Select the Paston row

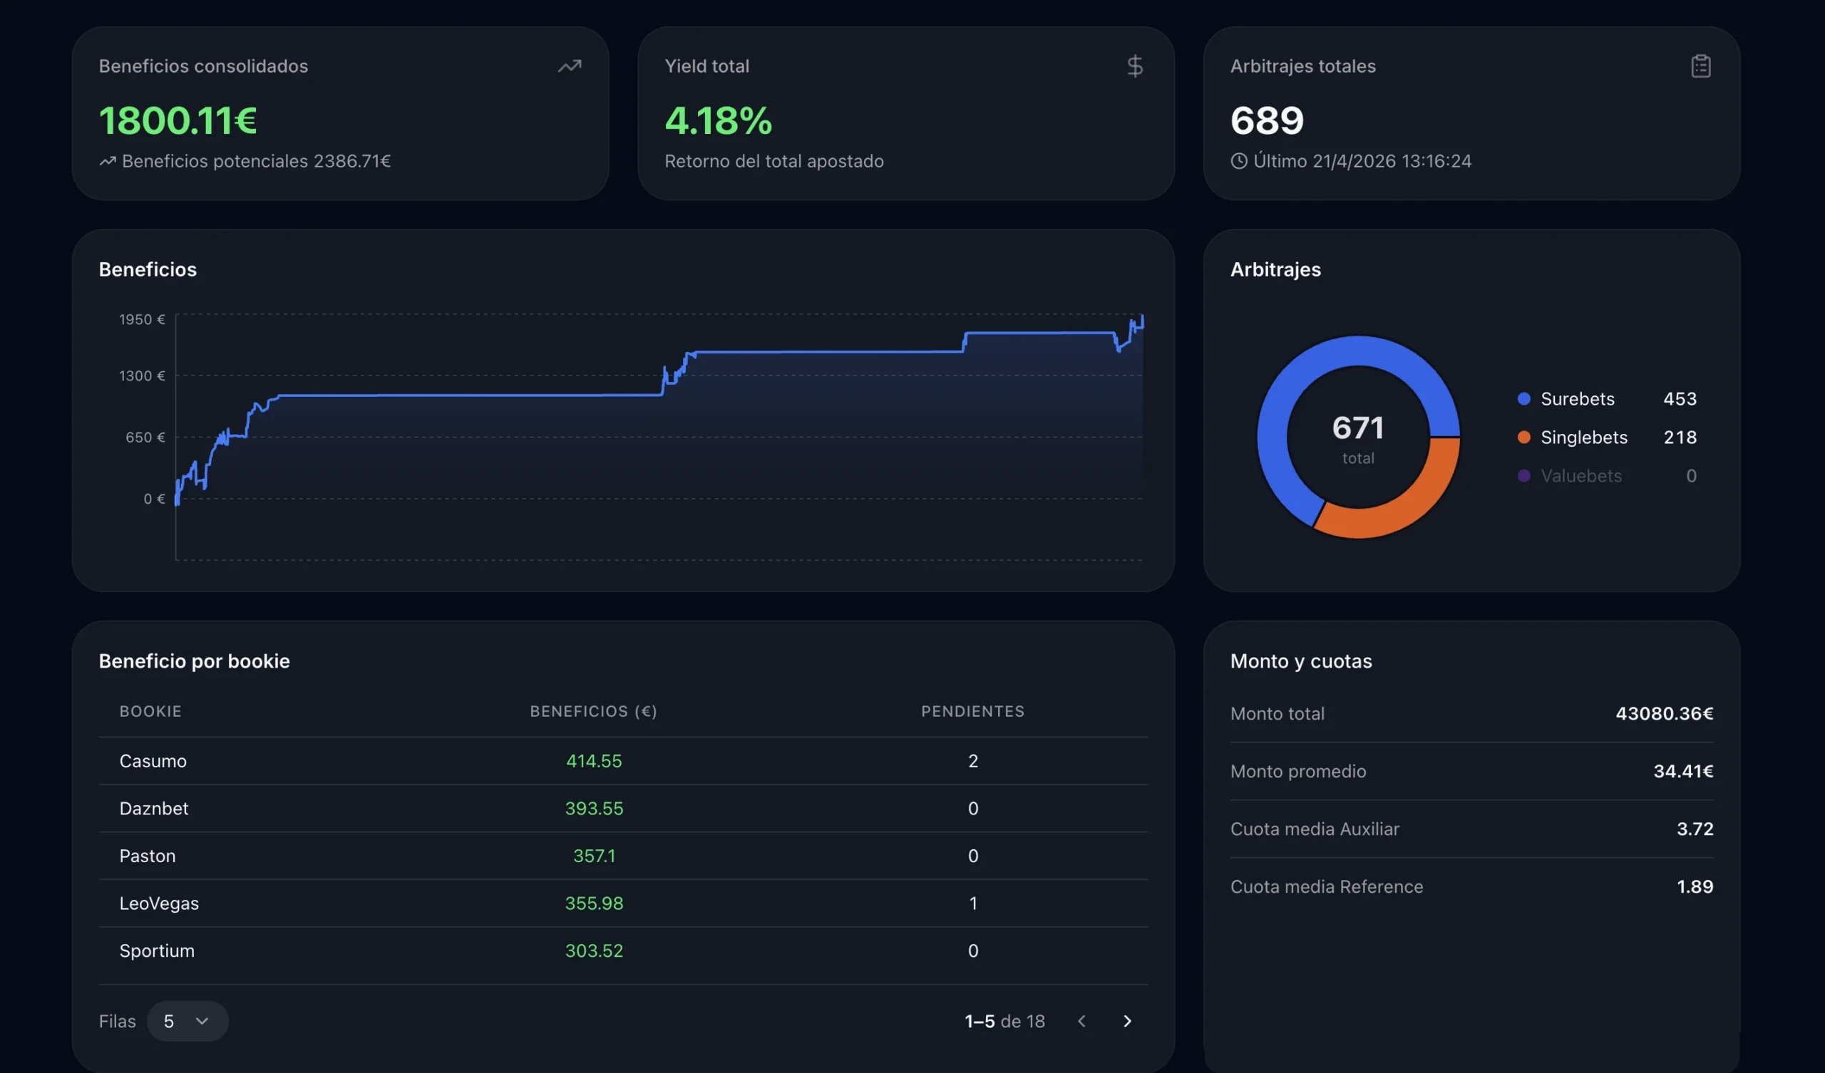pos(623,855)
